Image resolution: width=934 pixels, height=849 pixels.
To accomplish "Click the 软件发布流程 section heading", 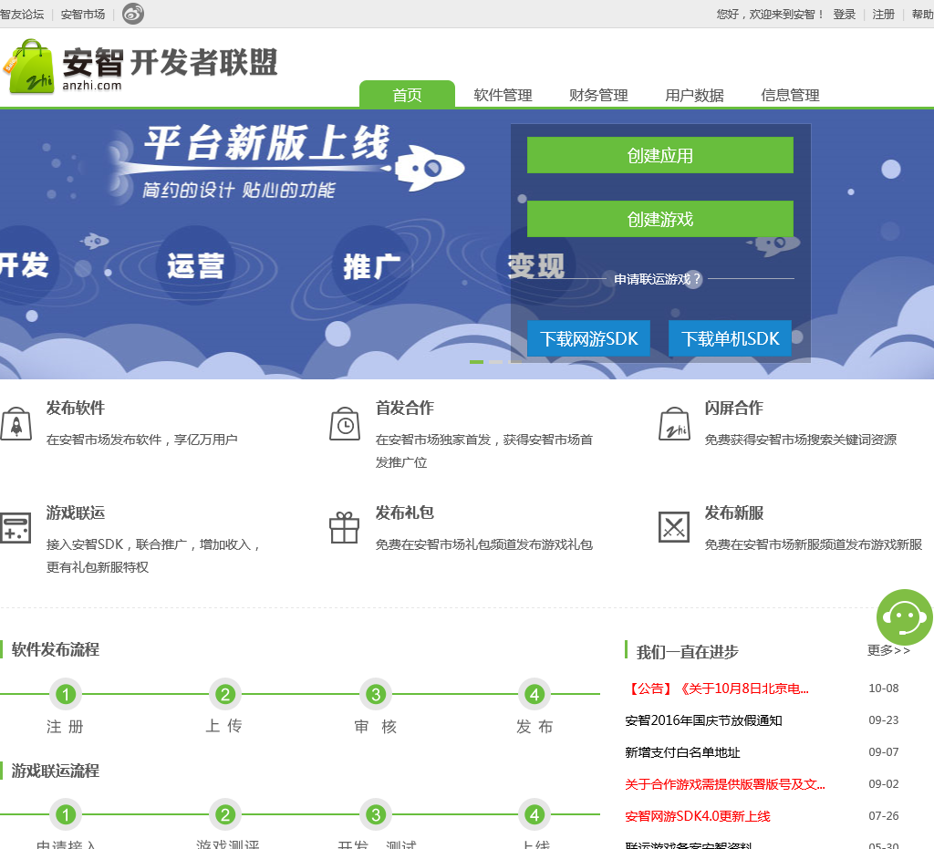I will click(x=56, y=649).
